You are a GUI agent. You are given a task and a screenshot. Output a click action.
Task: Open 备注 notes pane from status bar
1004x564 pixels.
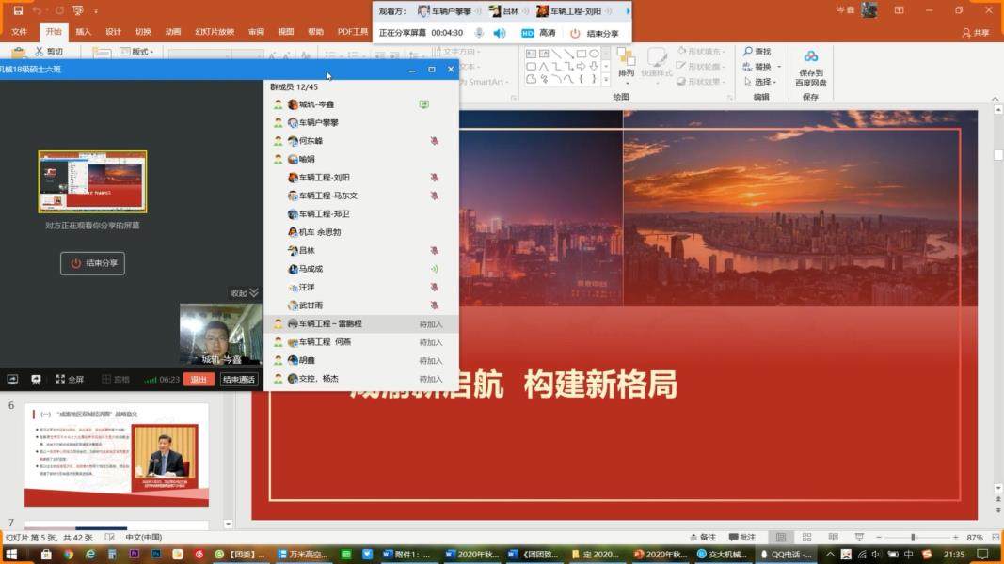[x=702, y=537]
